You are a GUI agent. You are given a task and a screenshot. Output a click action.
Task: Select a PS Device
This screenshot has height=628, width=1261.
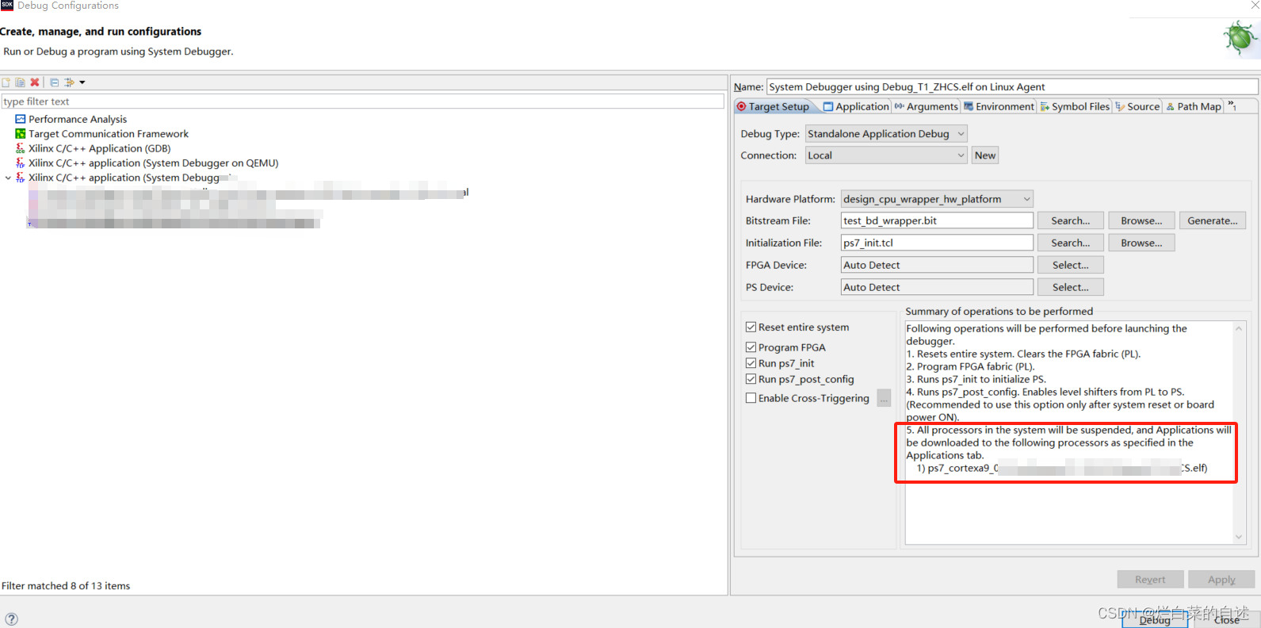1071,287
